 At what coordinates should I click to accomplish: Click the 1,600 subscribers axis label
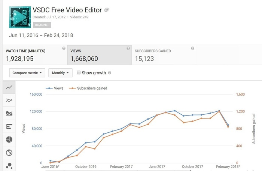click(x=240, y=94)
